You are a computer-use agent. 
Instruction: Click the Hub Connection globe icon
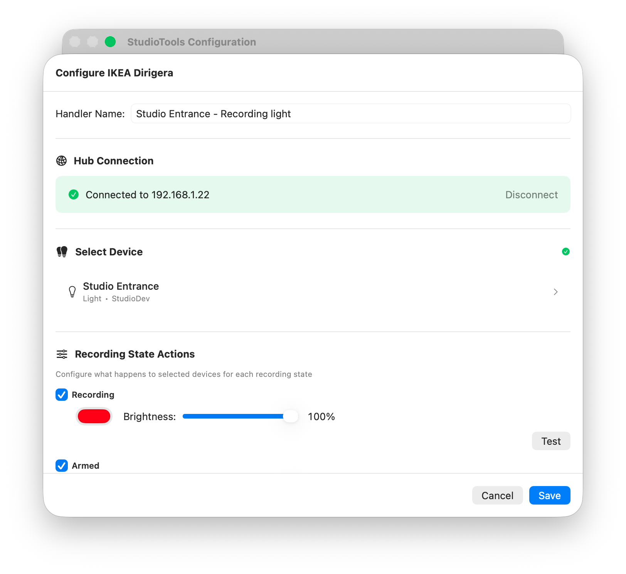point(62,161)
